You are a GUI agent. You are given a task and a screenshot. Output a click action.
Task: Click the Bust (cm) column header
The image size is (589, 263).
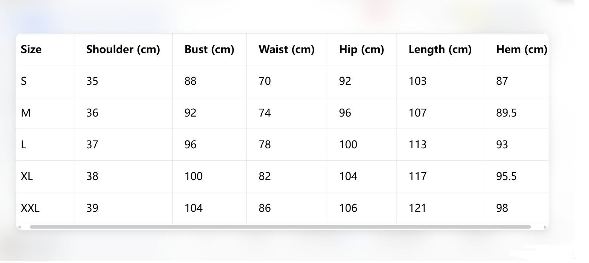point(210,49)
